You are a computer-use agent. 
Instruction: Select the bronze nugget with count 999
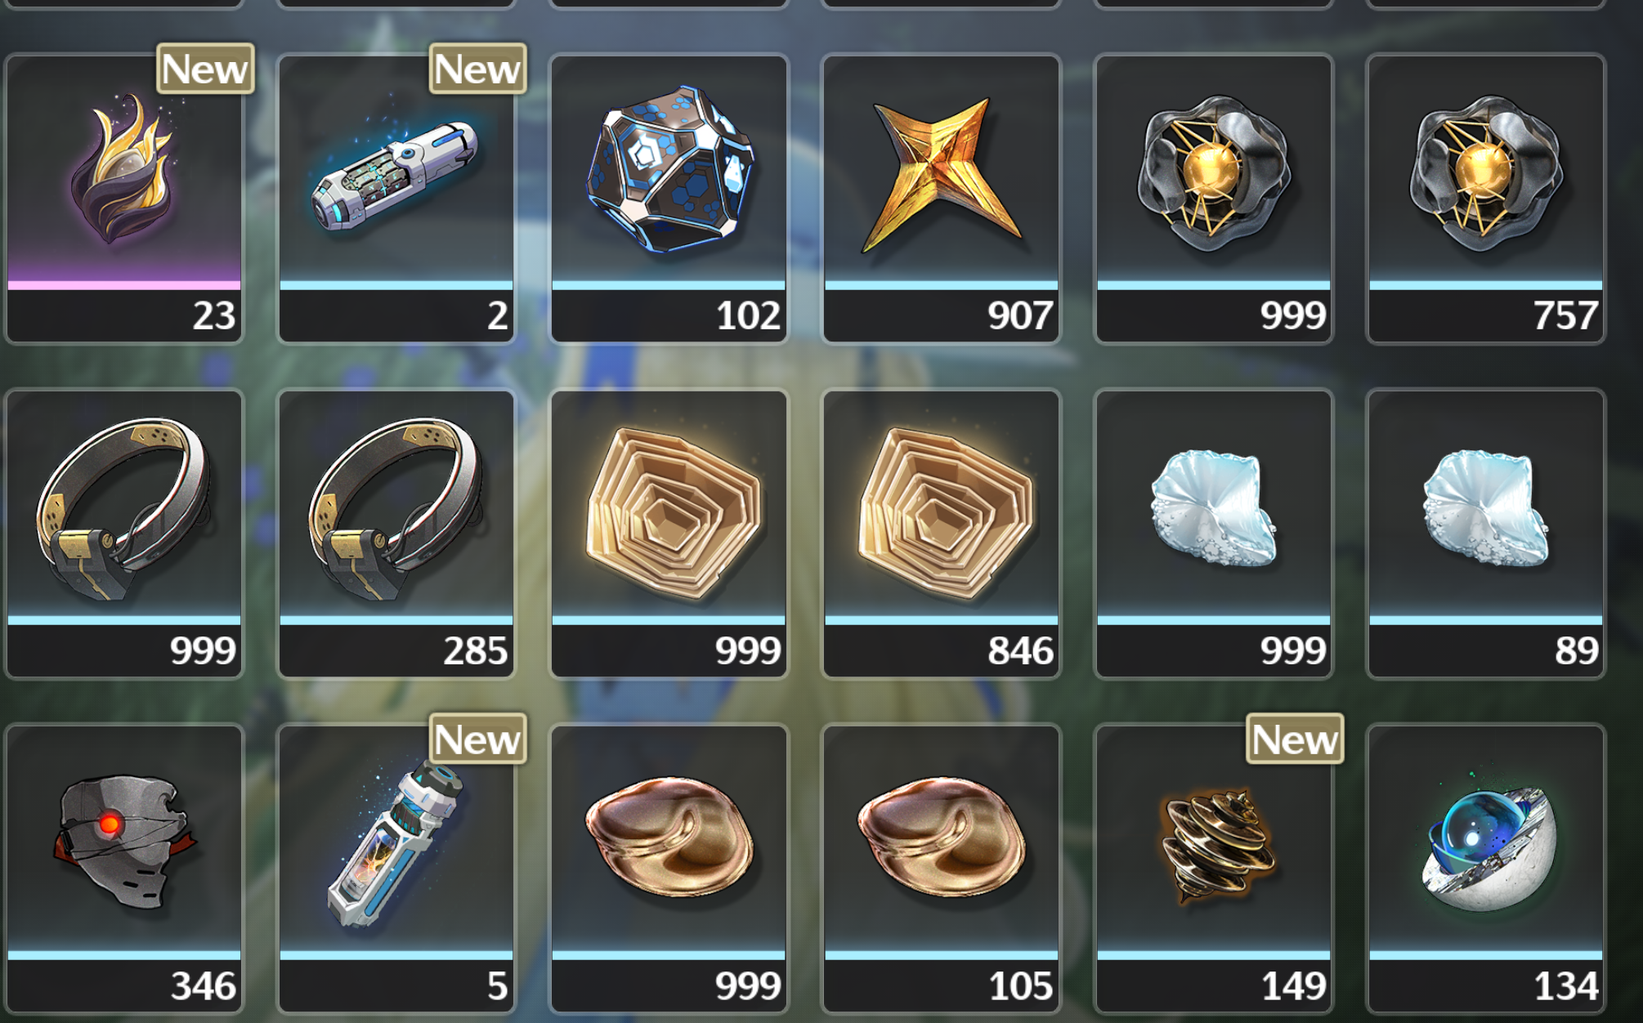(669, 869)
